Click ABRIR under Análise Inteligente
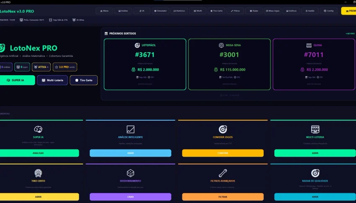This screenshot has width=356, height=203. click(130, 153)
